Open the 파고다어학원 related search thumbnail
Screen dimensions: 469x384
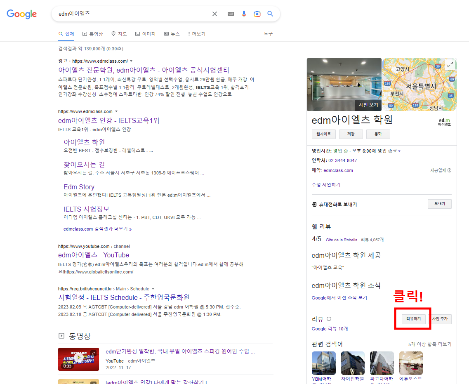382,363
